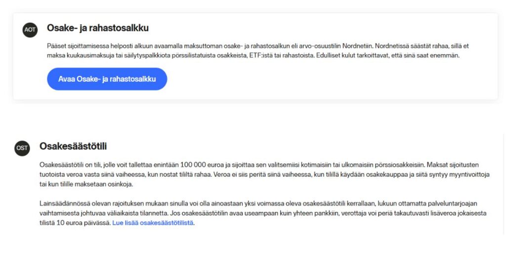Open the Lue lisää osakesäästötilistä link
This screenshot has width=506, height=272.
click(153, 223)
